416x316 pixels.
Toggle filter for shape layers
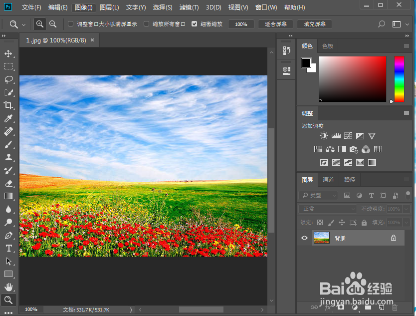pyautogui.click(x=384, y=196)
